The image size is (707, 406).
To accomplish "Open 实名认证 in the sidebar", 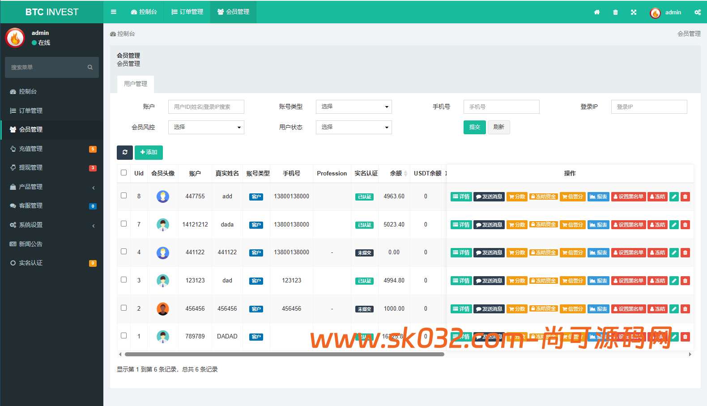I will click(x=52, y=263).
